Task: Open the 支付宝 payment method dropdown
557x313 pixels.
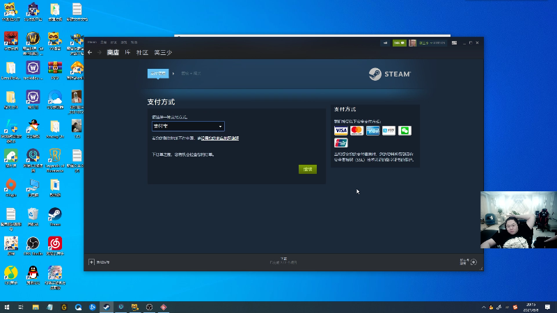Action: (188, 127)
